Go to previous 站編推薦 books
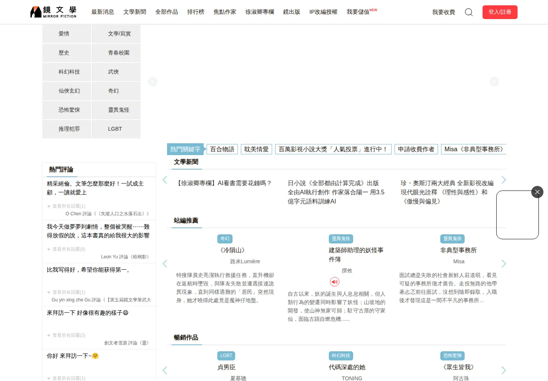This screenshot has height=381, width=548. tap(165, 264)
